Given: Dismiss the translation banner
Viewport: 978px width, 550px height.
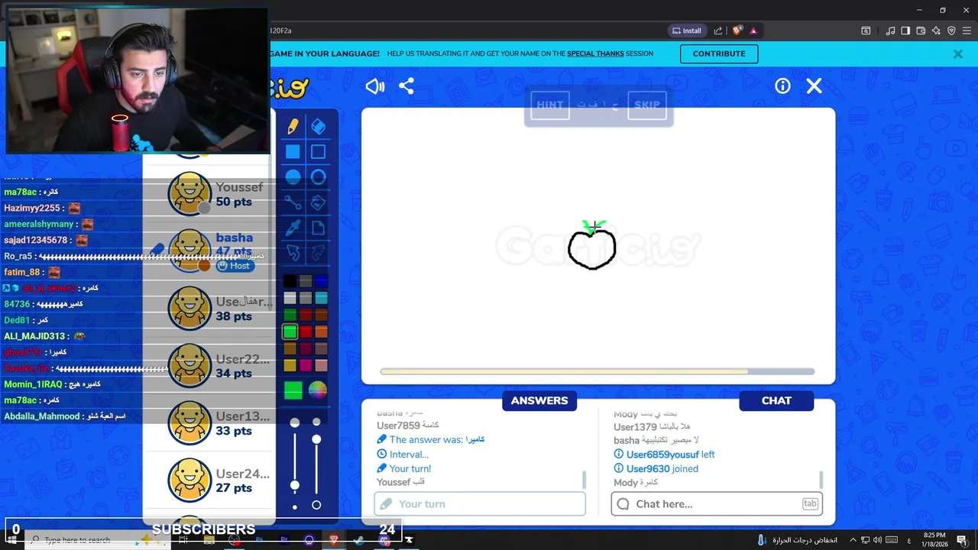Looking at the screenshot, I should [957, 53].
